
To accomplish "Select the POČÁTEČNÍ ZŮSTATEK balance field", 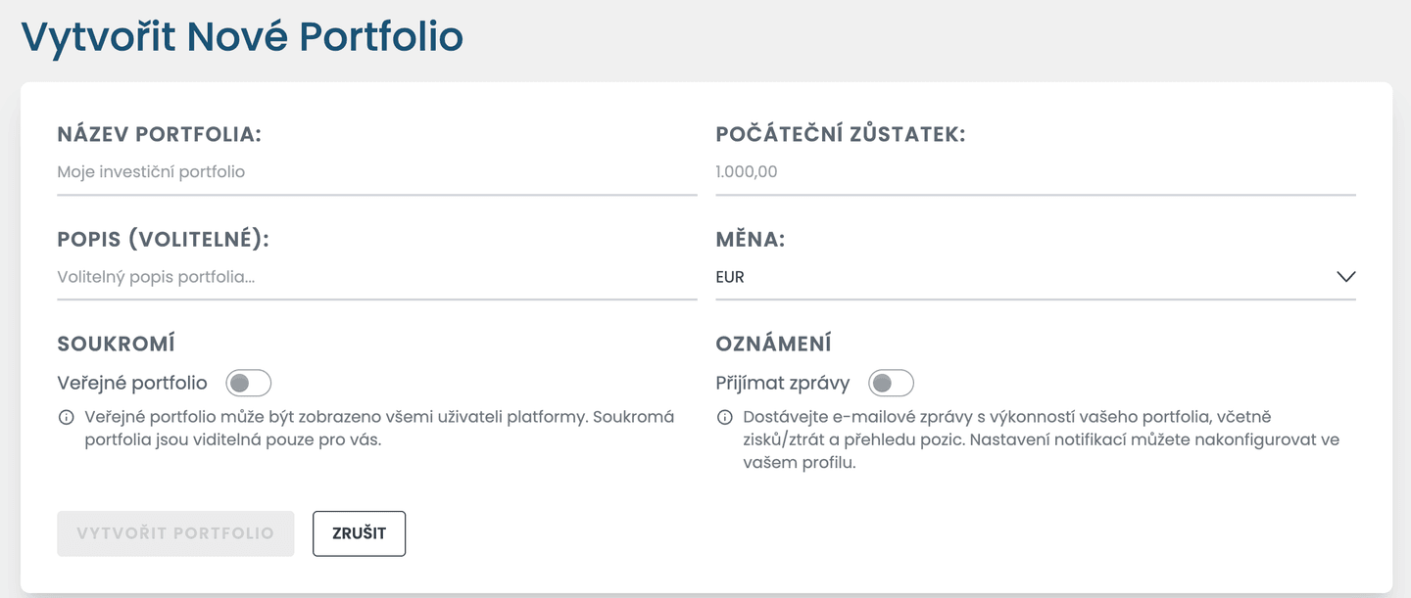I will (x=1034, y=171).
